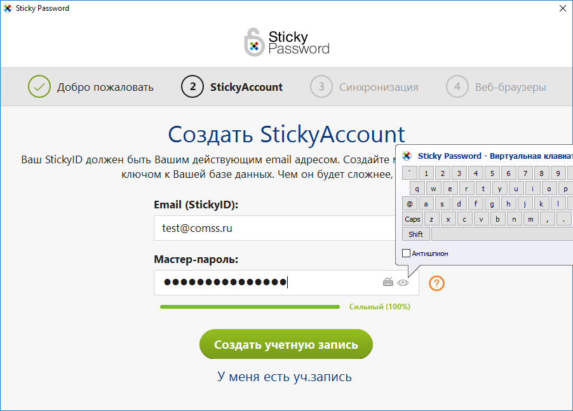Click the orange question mark help icon
Viewport: 573px width, 411px height.
click(x=436, y=283)
